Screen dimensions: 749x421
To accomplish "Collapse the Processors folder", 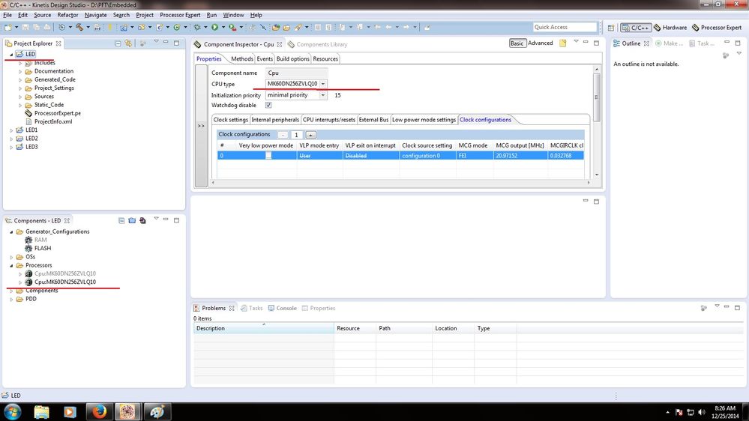I will pyautogui.click(x=11, y=265).
